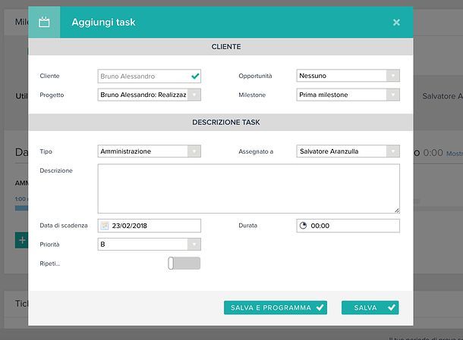This screenshot has height=340, width=463.
Task: Click the Opportunità label
Action: pyautogui.click(x=255, y=76)
